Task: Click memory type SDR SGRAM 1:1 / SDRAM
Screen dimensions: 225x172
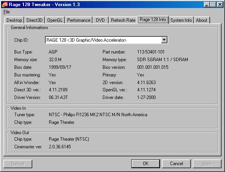Action: coord(162,59)
